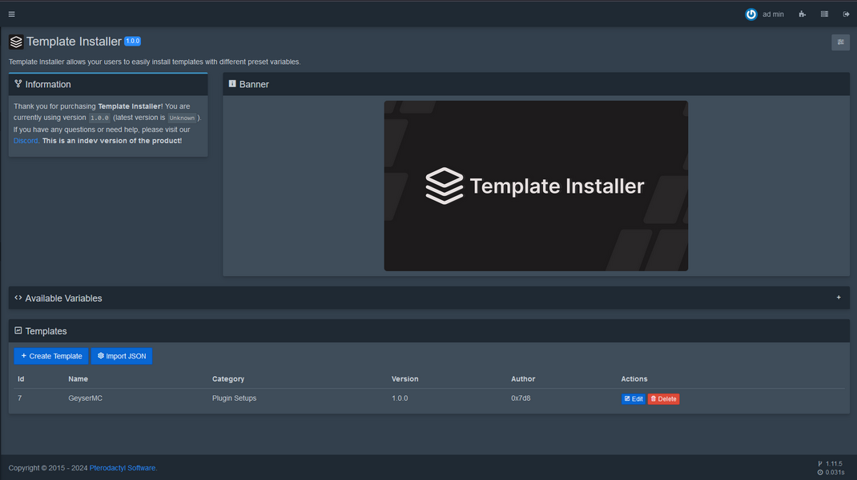
Task: Click the 1.0.0 version badge in header
Action: click(x=132, y=41)
